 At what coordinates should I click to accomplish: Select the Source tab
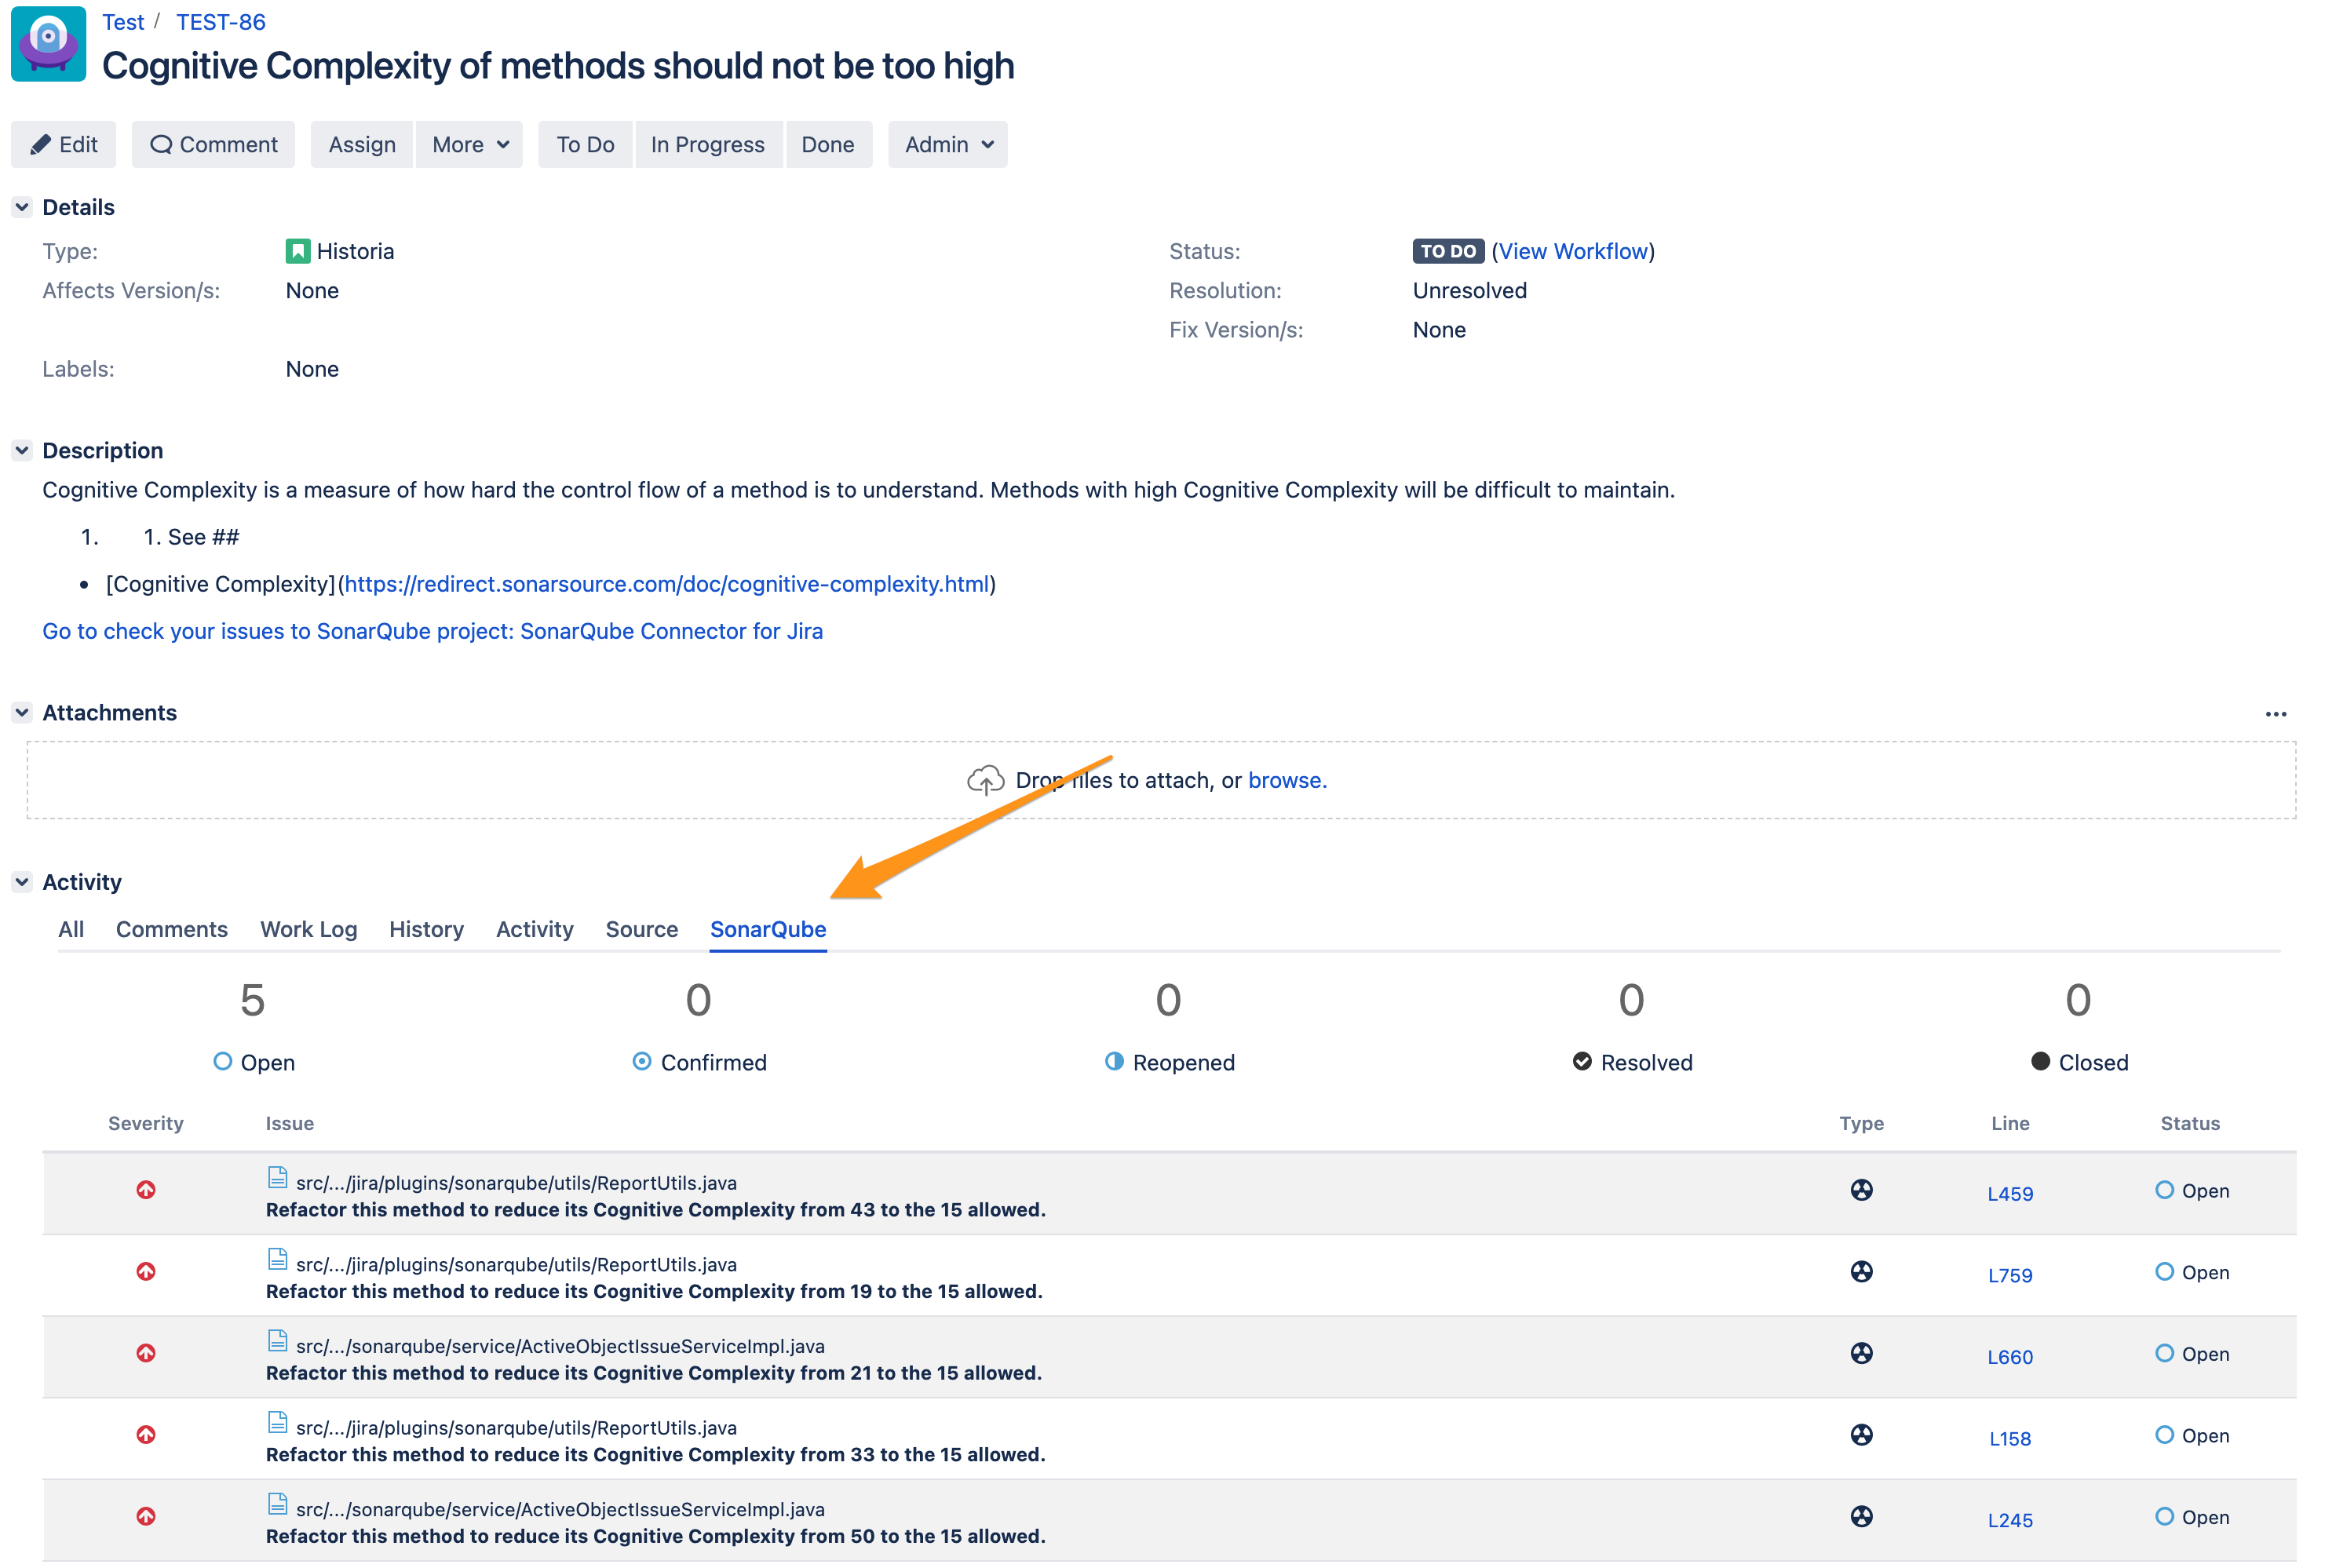(x=641, y=929)
